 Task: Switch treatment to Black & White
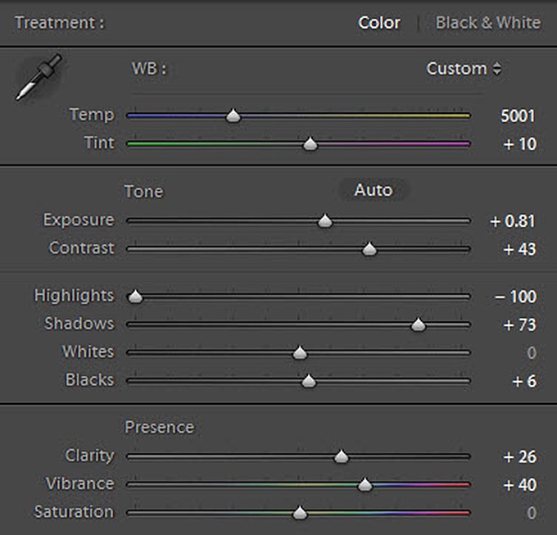point(487,22)
